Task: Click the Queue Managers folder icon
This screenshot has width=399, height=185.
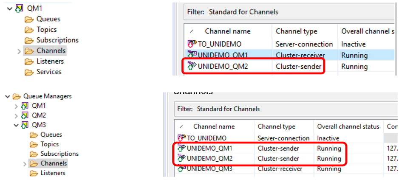Action: click(17, 96)
